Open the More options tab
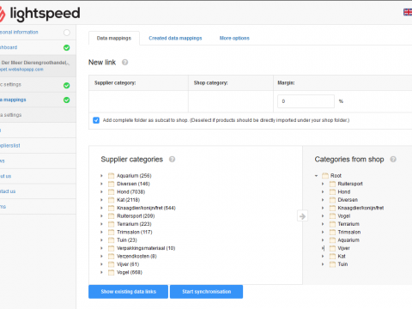412x309 pixels. tap(234, 38)
